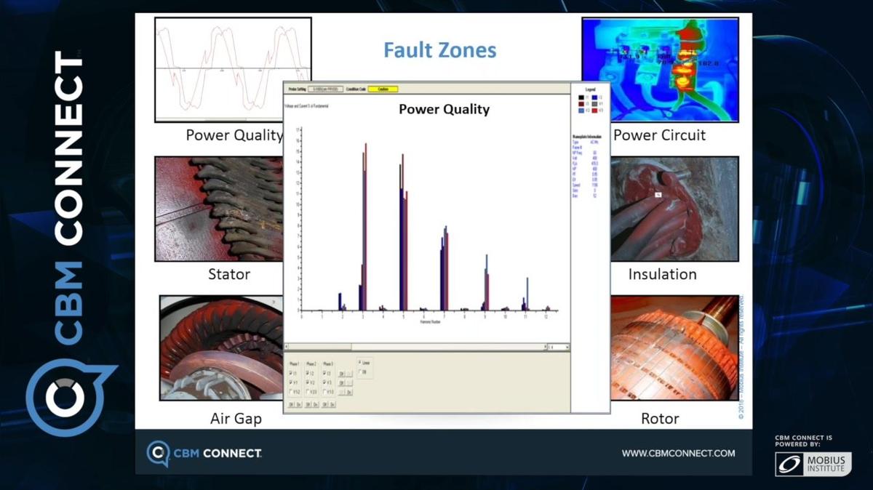The width and height of the screenshot is (873, 490).
Task: Click the yellow Caution condition code box
Action: (383, 89)
